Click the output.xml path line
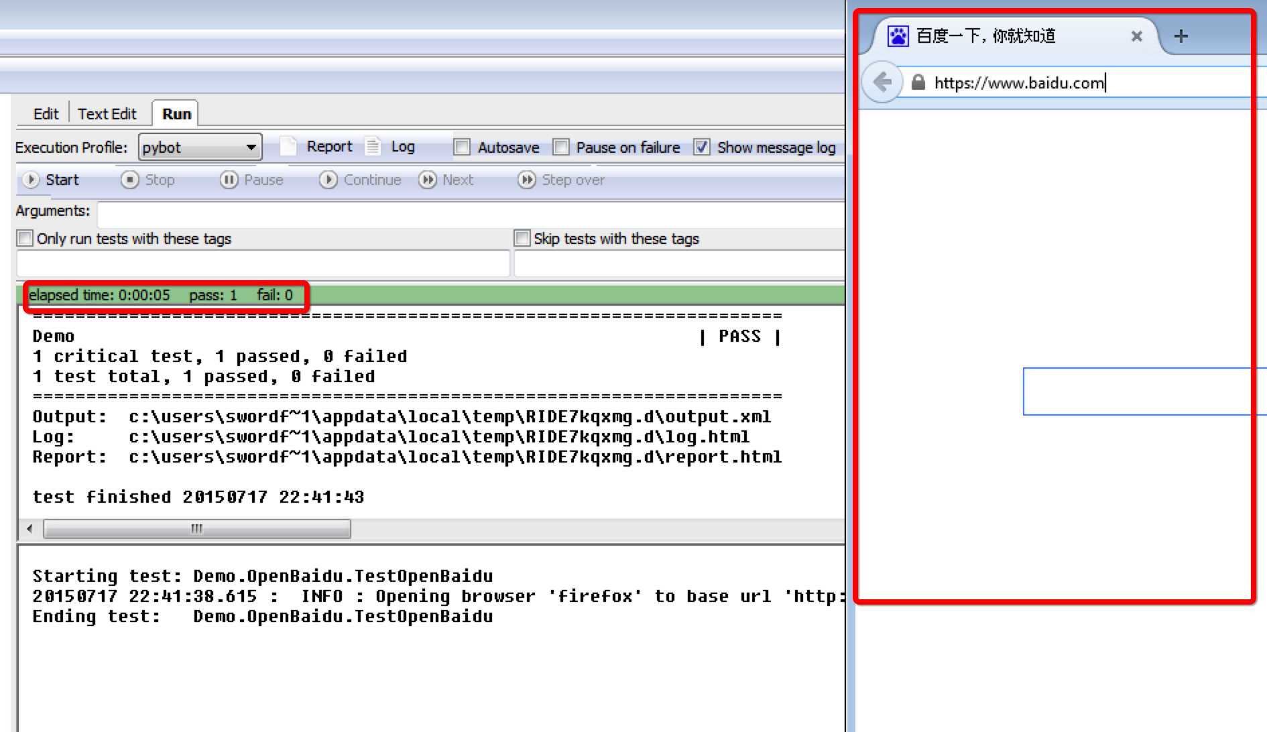 (x=402, y=417)
